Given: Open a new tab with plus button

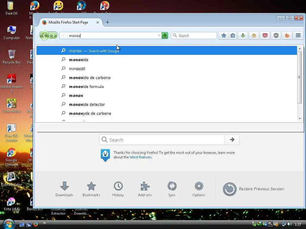Looking at the screenshot, I should coord(108,22).
